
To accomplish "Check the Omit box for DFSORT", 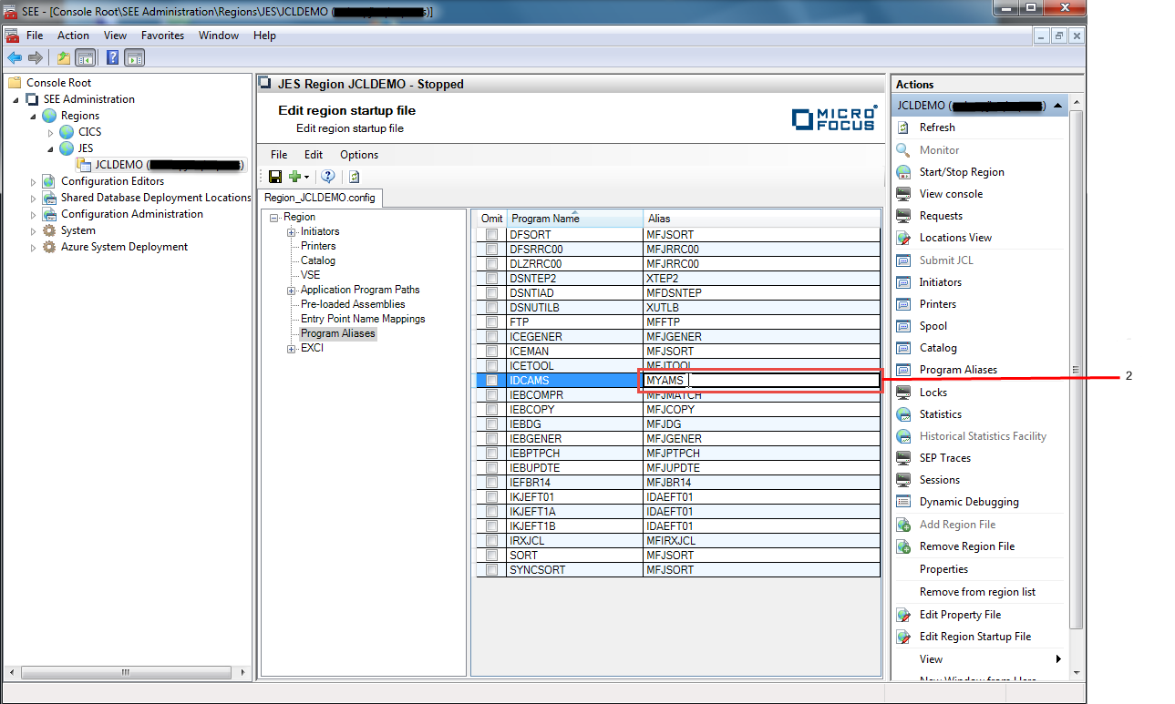I will click(x=492, y=235).
